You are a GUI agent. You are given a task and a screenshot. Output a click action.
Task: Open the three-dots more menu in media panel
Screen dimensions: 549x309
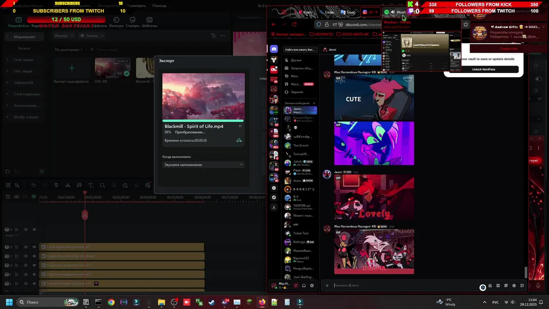click(x=223, y=36)
